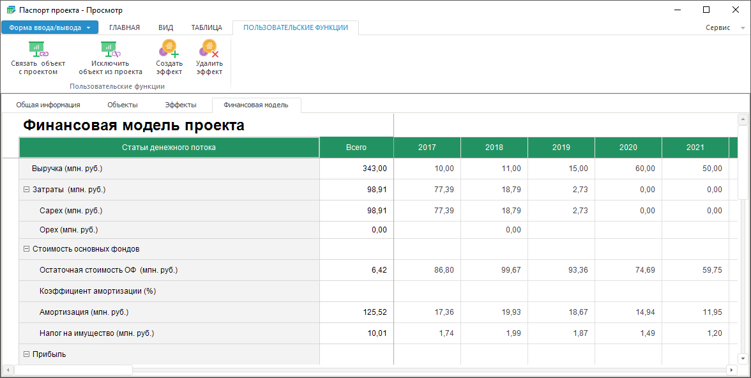Screen dimensions: 751x378
Task: Click the app icon in title bar
Action: coord(10,10)
